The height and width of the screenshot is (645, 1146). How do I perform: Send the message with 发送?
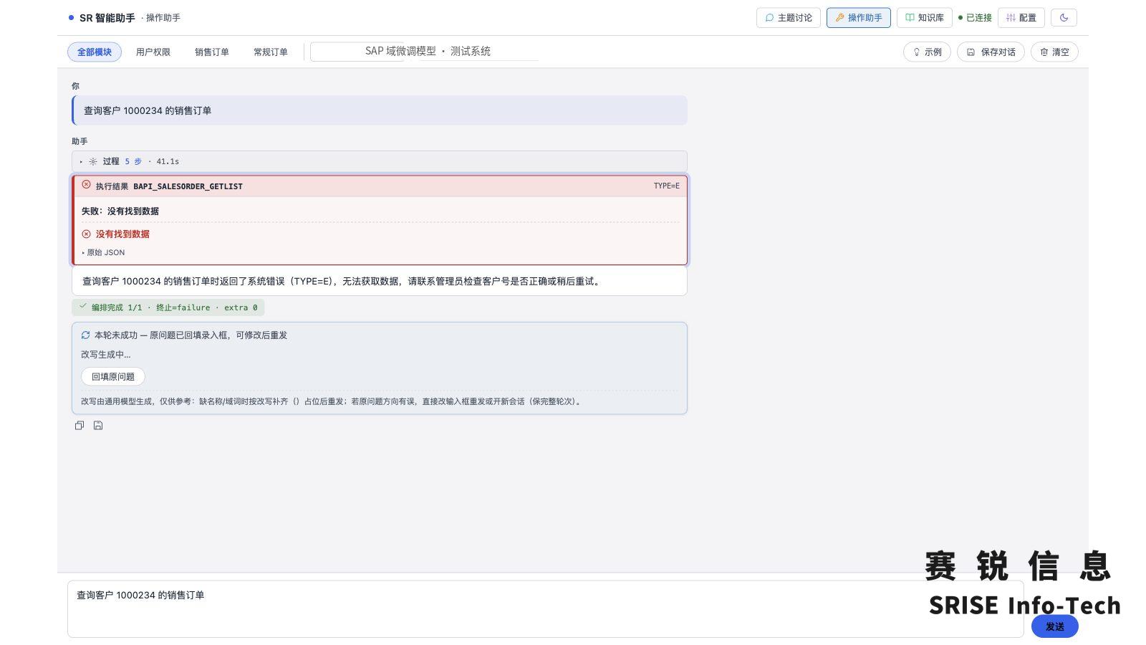1054,626
